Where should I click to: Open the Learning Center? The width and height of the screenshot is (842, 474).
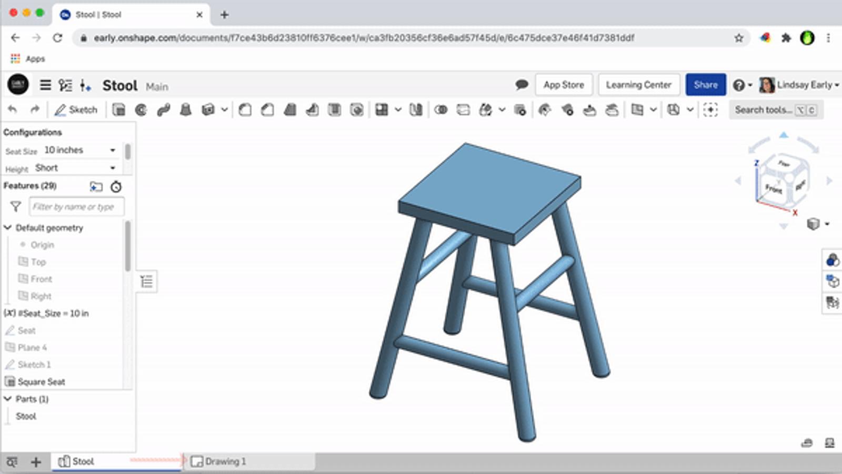638,85
